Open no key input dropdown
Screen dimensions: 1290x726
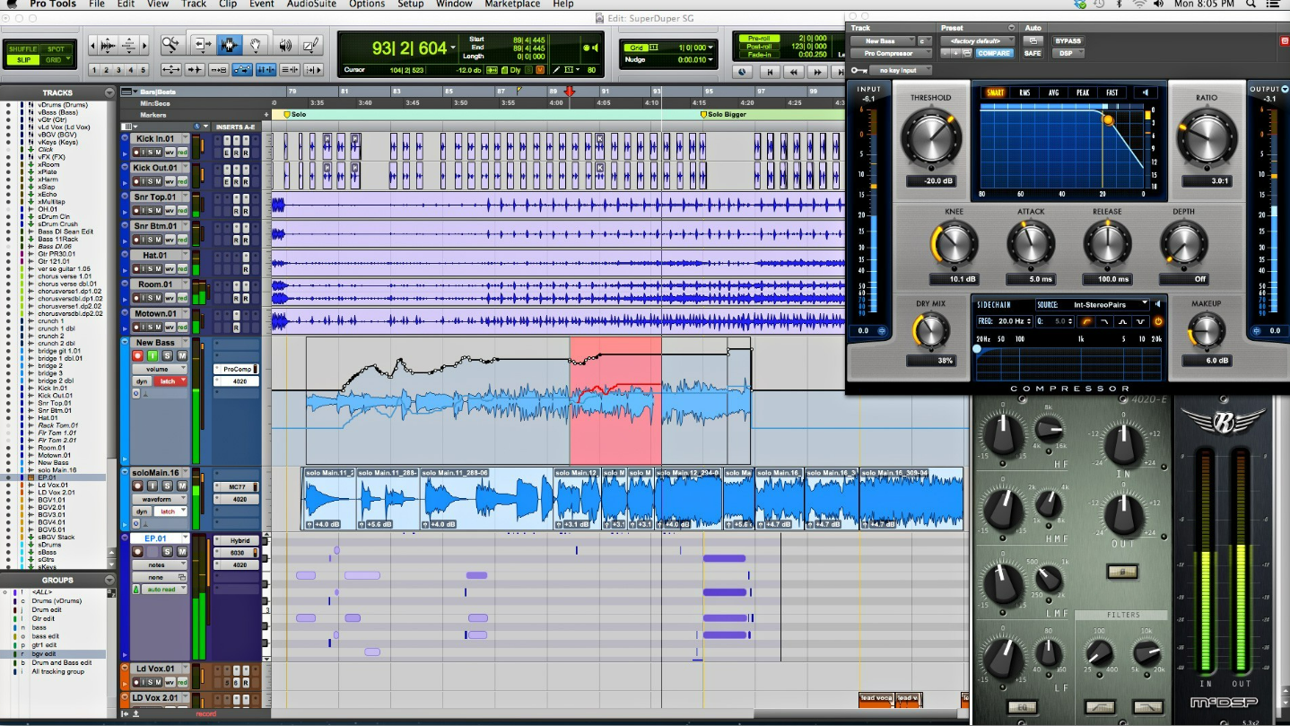[x=901, y=71]
